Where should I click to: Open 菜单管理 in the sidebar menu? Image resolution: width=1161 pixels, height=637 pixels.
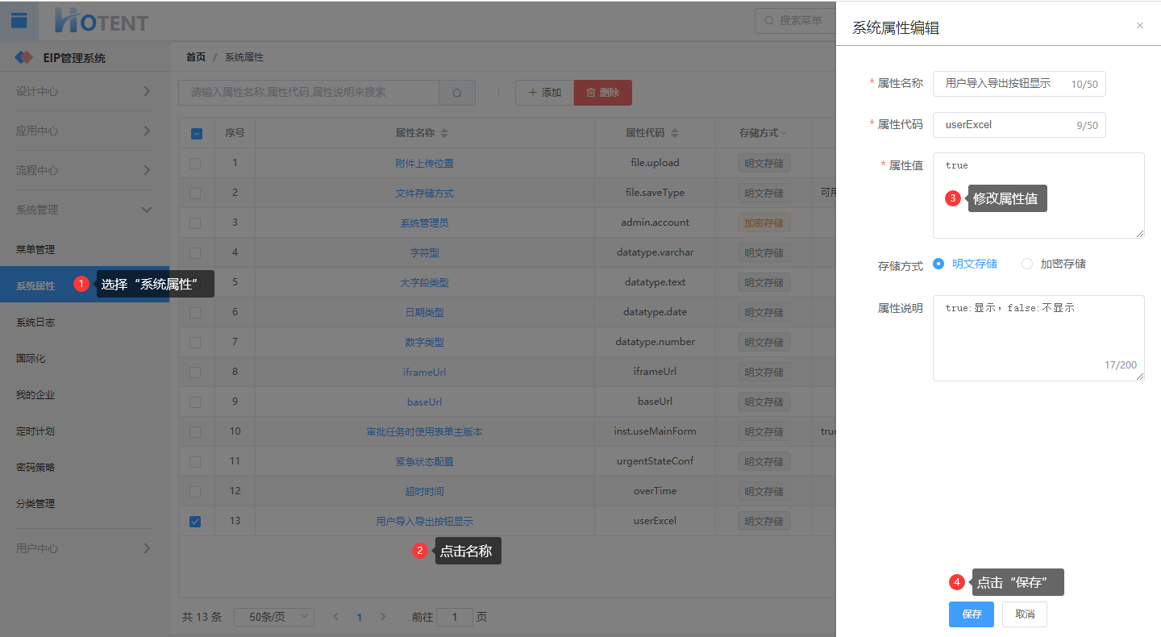(x=35, y=250)
